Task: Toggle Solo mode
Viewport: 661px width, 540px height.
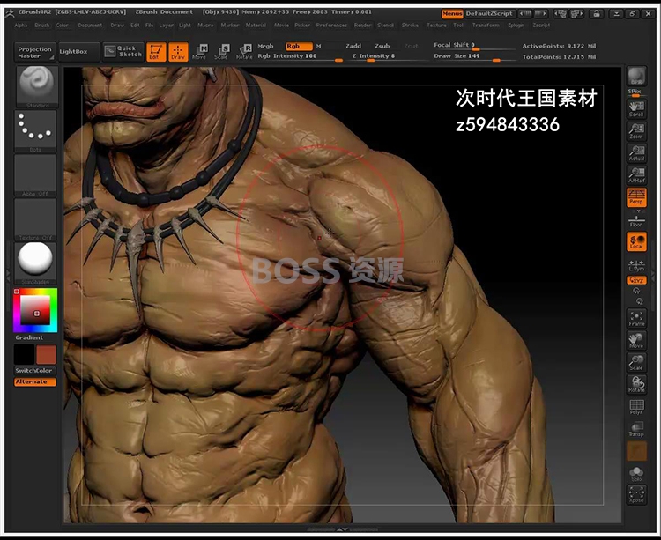Action: point(636,473)
